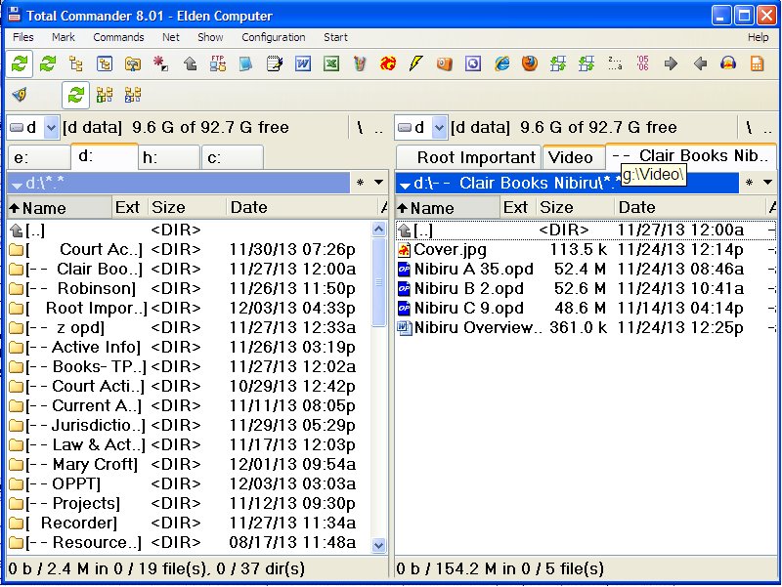
Task: Go to parent directory using toolbar up arrow
Action: [x=190, y=63]
